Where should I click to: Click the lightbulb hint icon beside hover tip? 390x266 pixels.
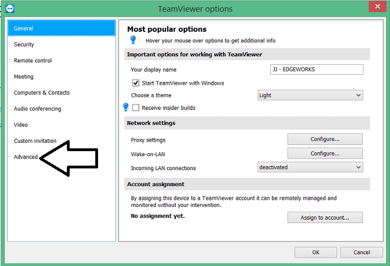click(133, 40)
